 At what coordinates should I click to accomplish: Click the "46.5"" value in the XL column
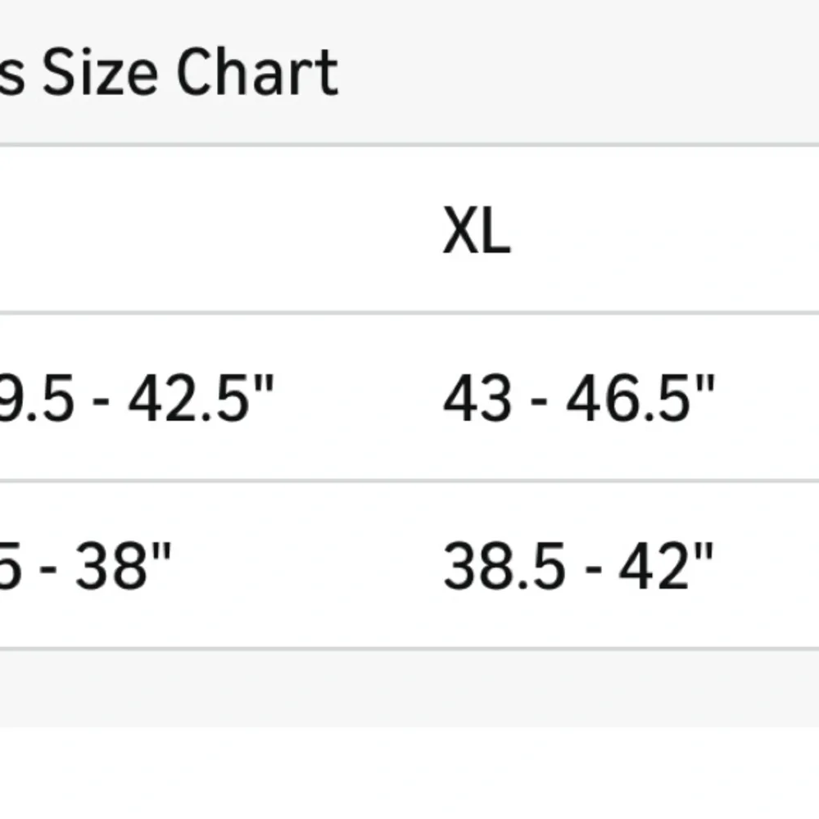coord(640,398)
